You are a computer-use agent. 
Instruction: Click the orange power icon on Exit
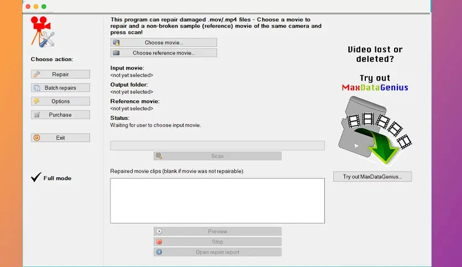coord(36,137)
